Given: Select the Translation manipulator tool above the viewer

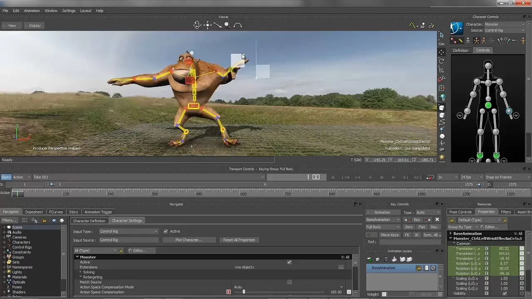Looking at the screenshot, I should tap(207, 25).
